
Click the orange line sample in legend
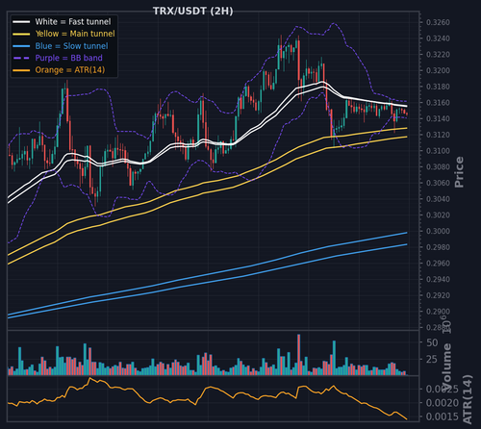pos(21,70)
